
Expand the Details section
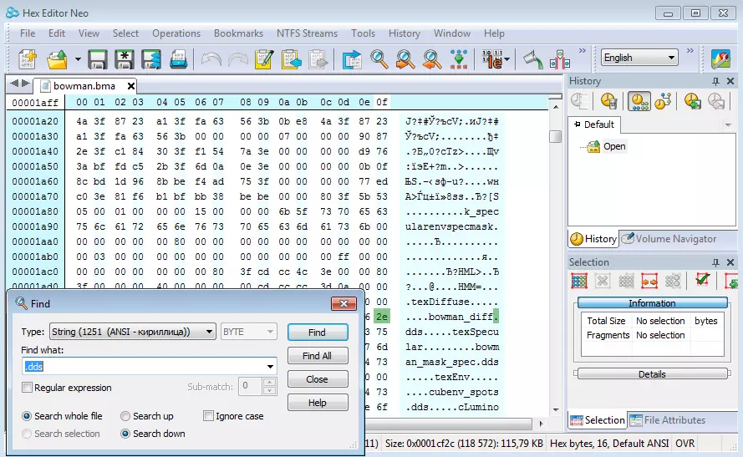[652, 374]
